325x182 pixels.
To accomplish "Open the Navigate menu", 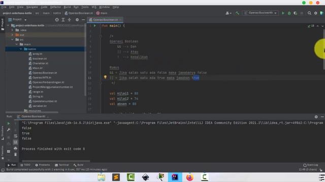I will click(x=32, y=7).
